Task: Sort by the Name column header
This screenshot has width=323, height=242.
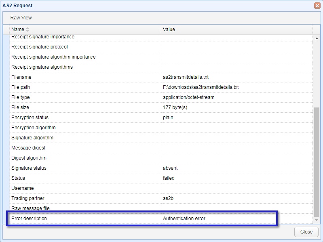Action: (x=85, y=29)
